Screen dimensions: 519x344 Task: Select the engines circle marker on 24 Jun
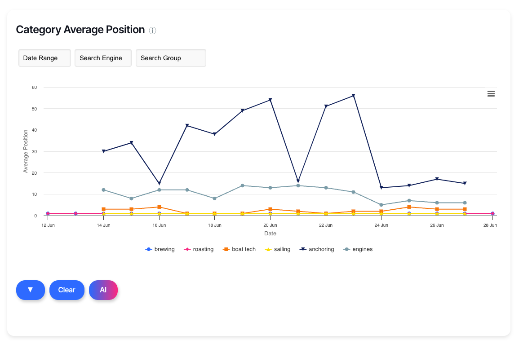coord(381,205)
